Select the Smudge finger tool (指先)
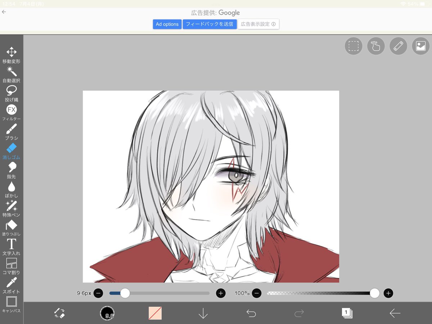432x324 pixels. [x=12, y=170]
